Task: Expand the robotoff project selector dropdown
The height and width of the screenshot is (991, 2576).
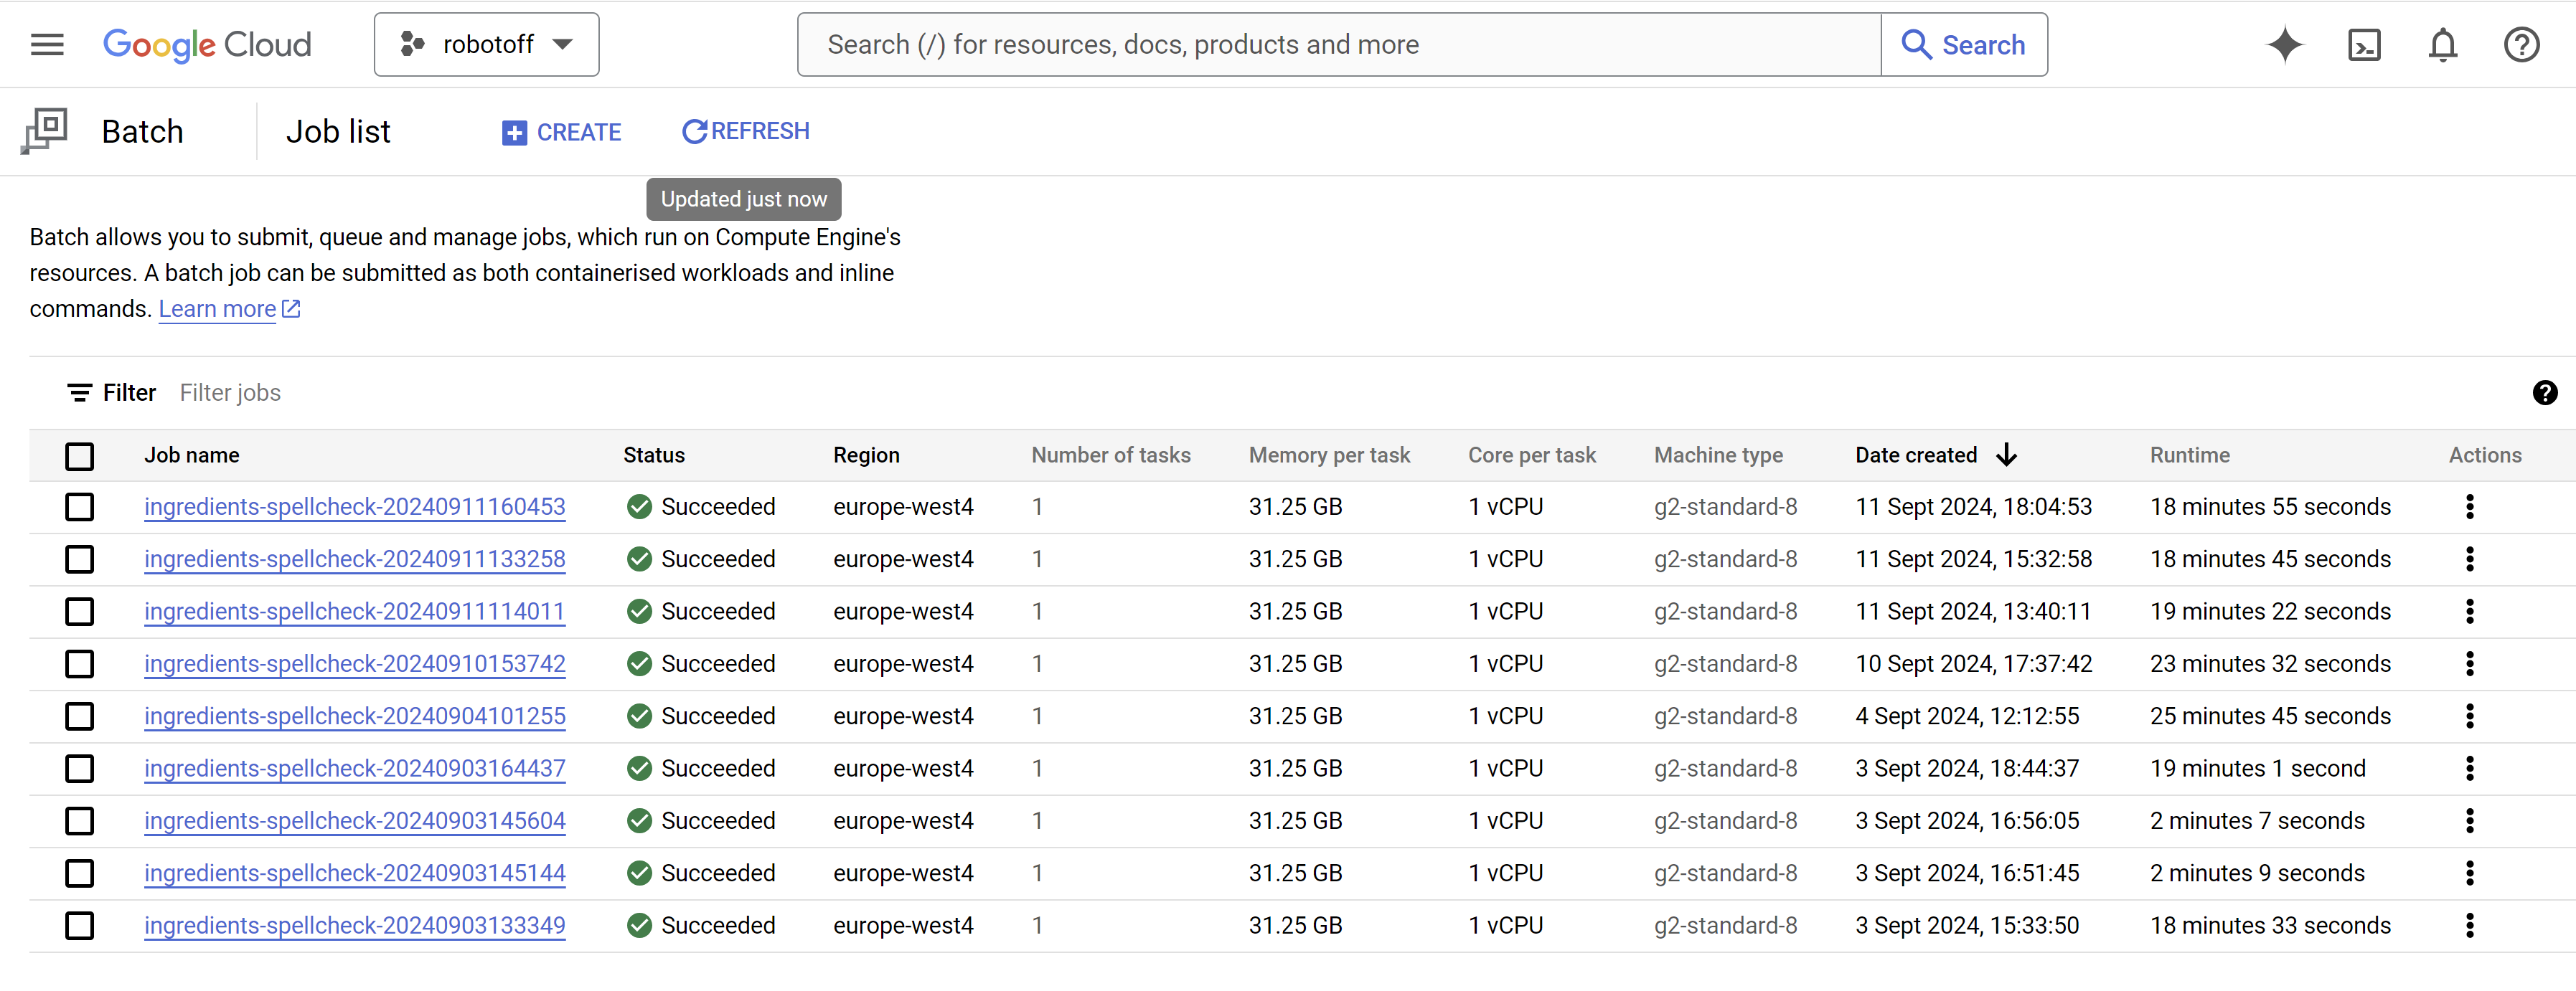Action: (x=487, y=44)
